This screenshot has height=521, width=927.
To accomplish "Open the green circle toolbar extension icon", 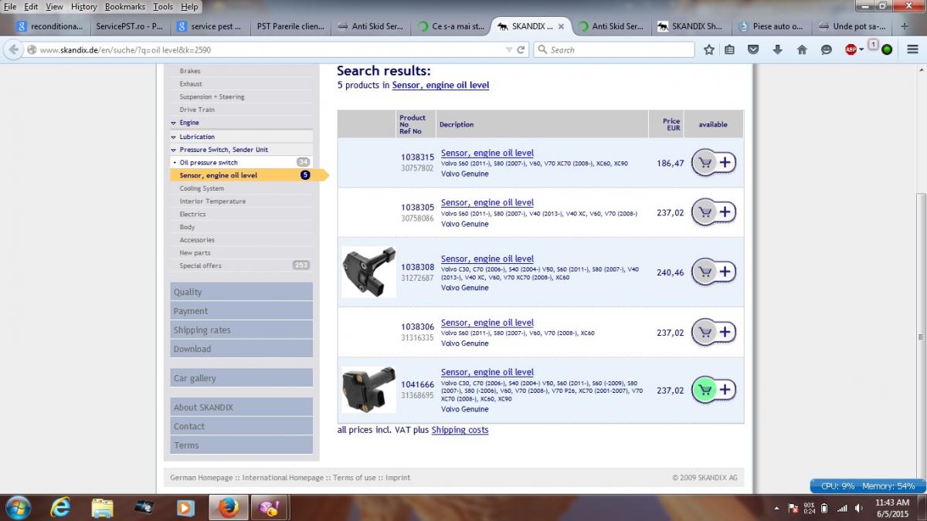I will pyautogui.click(x=887, y=49).
